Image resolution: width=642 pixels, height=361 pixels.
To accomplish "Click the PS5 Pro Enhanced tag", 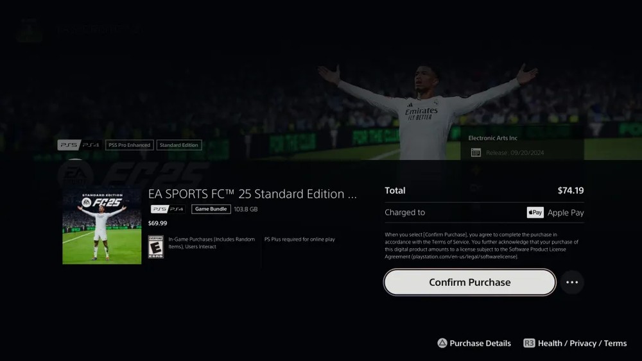I will coord(130,145).
